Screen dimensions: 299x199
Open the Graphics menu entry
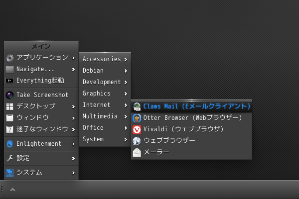point(105,94)
